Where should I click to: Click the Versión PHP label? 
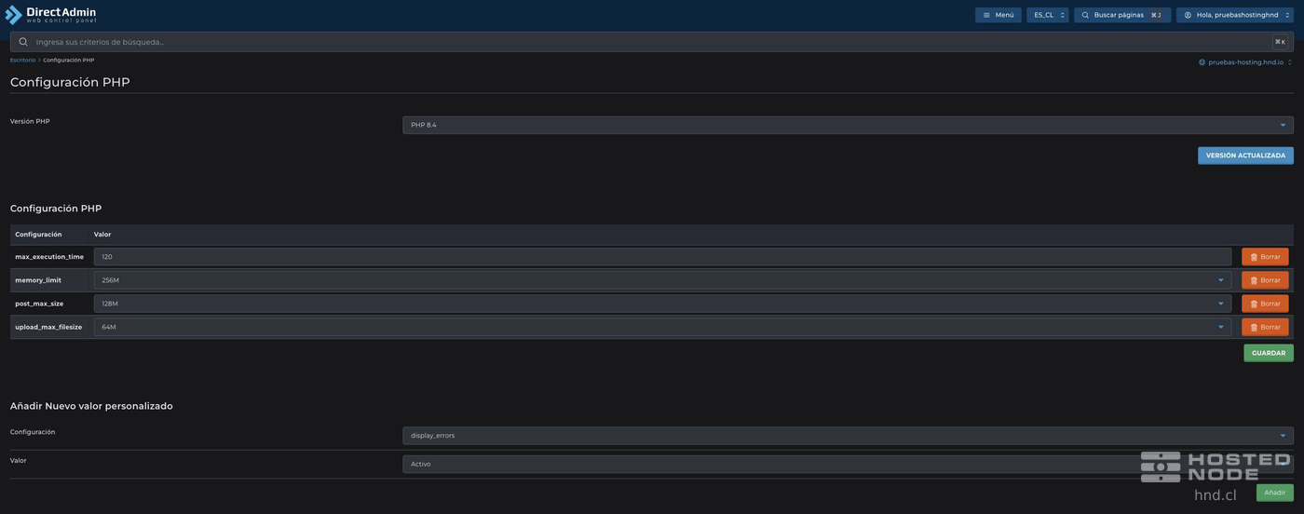[x=30, y=121]
